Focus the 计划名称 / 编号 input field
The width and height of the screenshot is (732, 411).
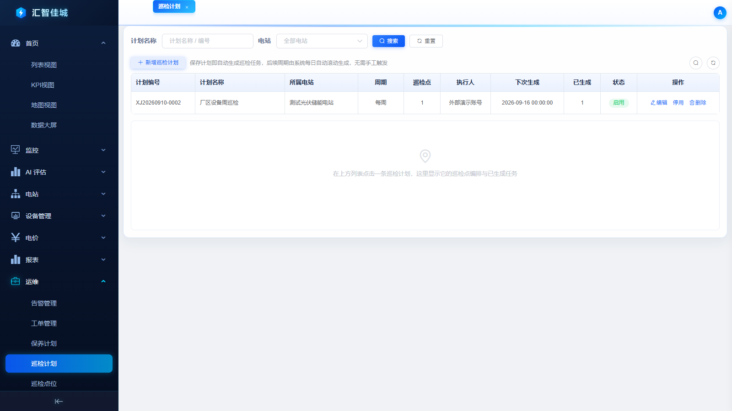pyautogui.click(x=208, y=41)
